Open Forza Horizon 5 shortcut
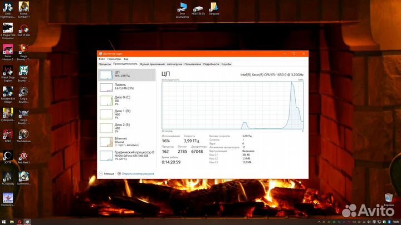401x225 pixels. 8,52
